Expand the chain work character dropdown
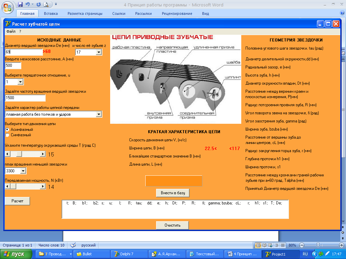Screen dimensions: 346x259 99,114
